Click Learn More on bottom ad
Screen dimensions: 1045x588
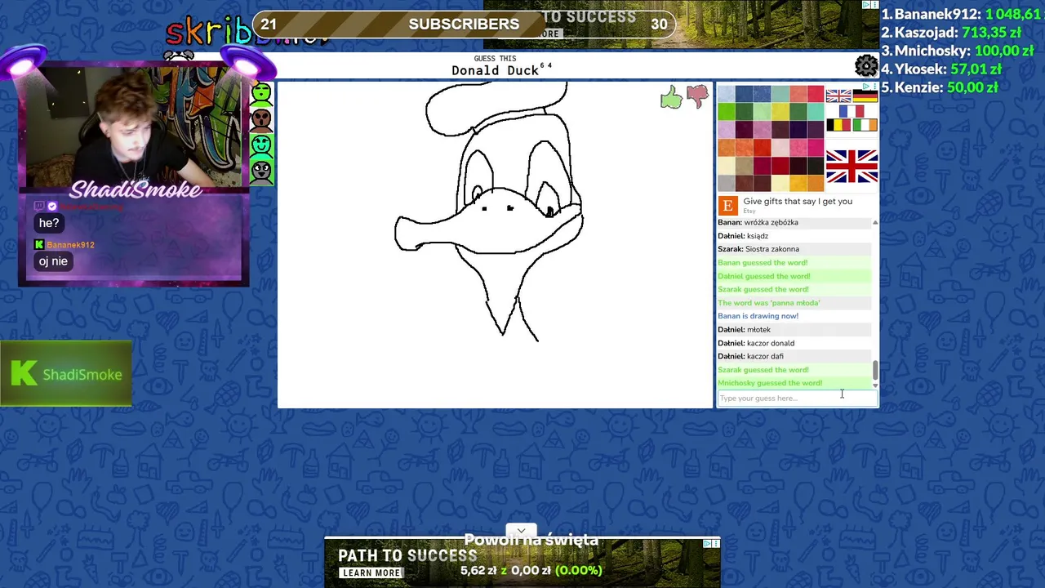[x=371, y=572]
